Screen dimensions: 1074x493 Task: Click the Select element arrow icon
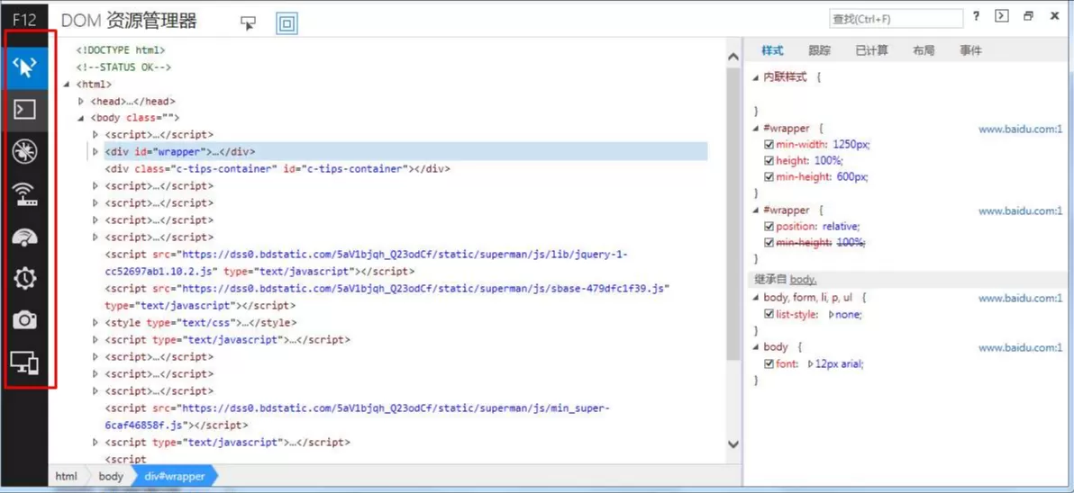248,22
